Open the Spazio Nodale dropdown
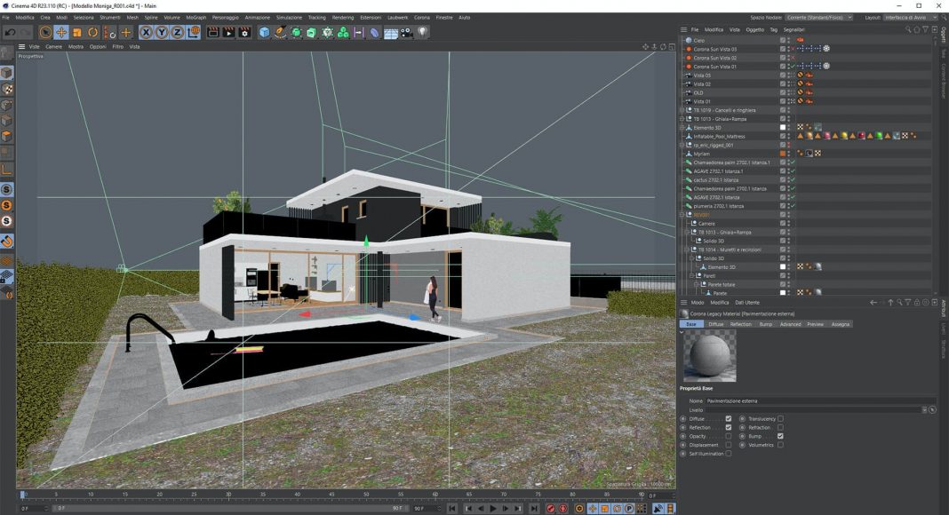 [x=818, y=18]
